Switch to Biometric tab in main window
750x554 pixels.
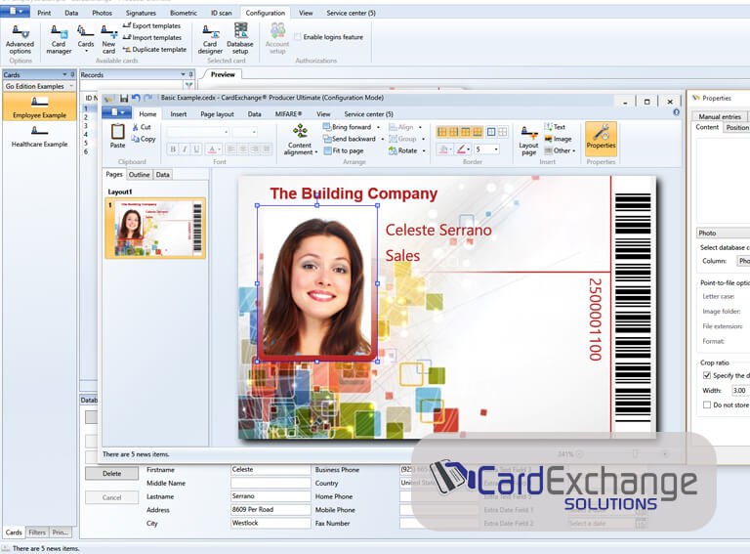tap(184, 13)
